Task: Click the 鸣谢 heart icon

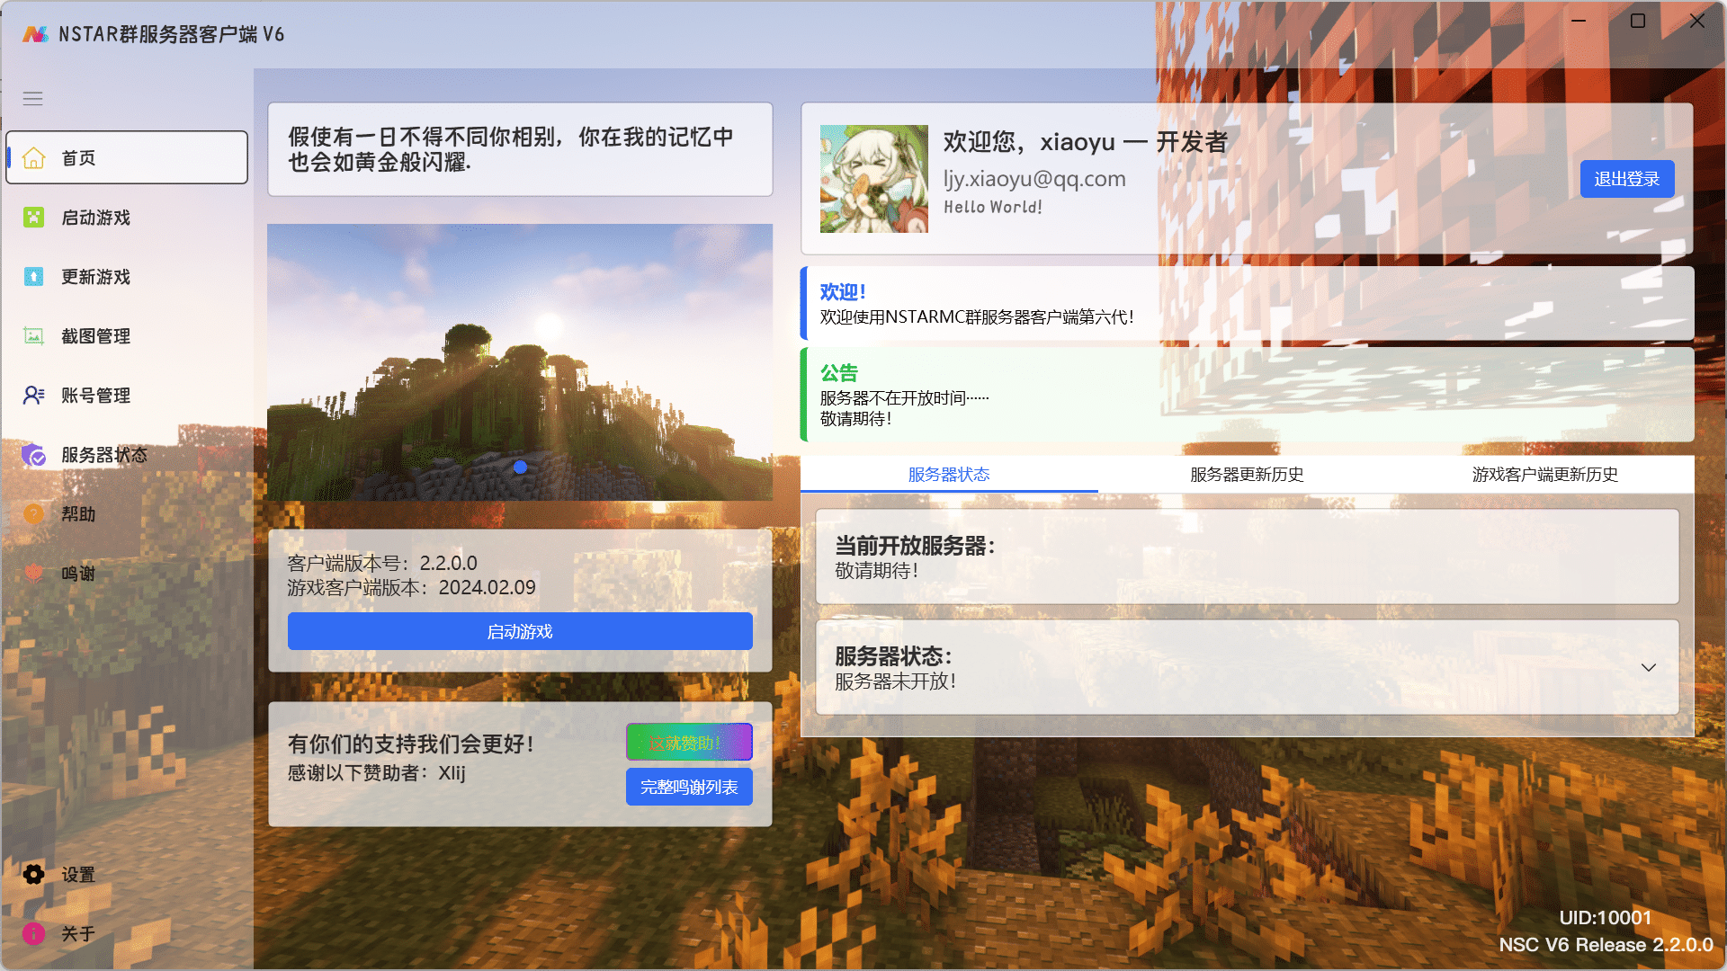Action: pyautogui.click(x=33, y=574)
